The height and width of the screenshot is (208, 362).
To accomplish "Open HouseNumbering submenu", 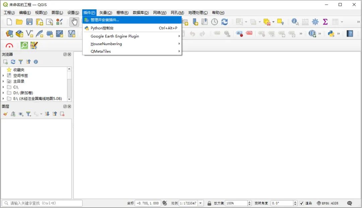I will pyautogui.click(x=132, y=44).
